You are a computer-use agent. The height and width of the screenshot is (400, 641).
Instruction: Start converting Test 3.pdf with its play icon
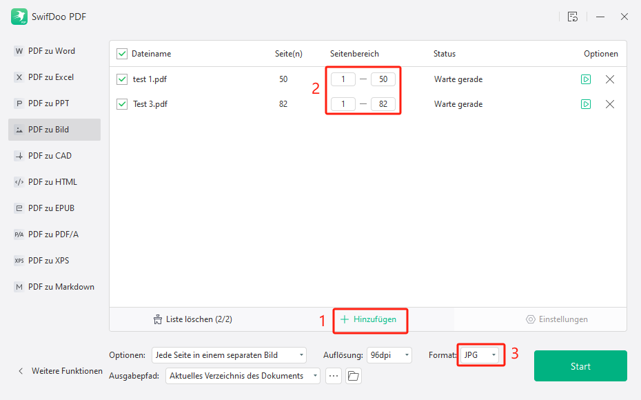[586, 104]
